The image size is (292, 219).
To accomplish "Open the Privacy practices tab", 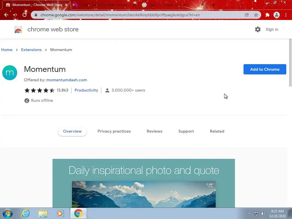I will click(x=114, y=131).
